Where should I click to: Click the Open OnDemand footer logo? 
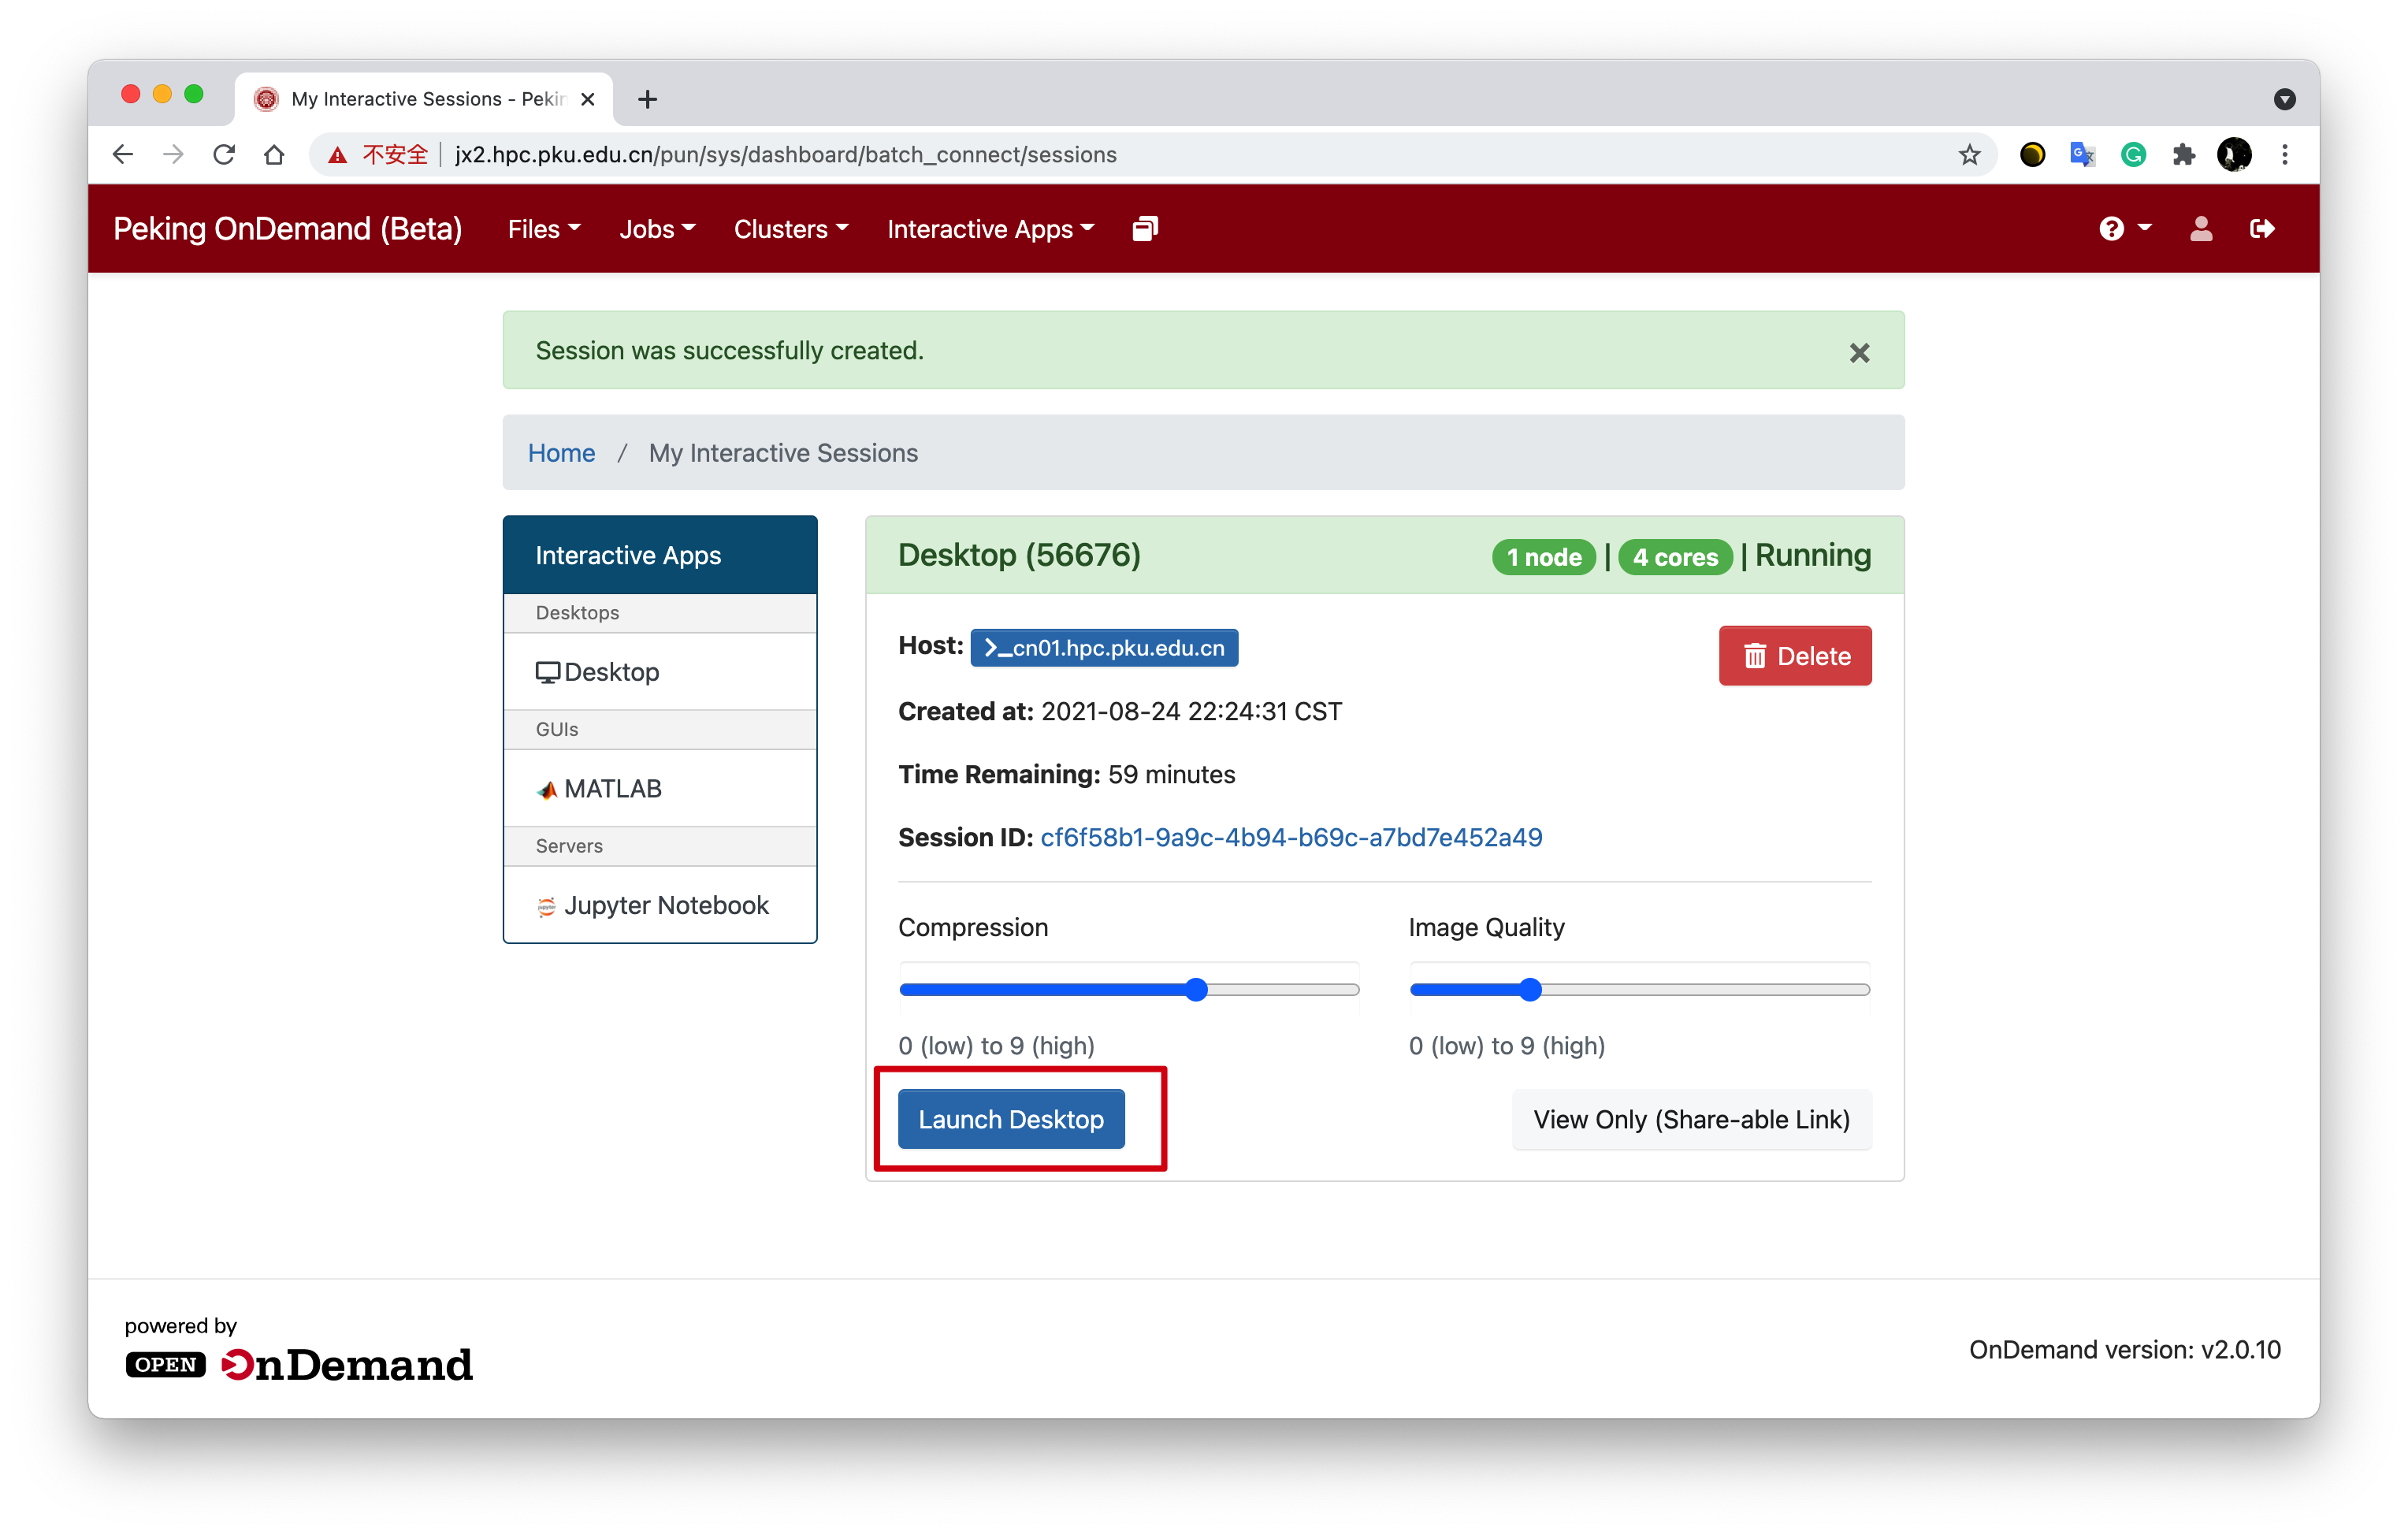pyautogui.click(x=299, y=1364)
